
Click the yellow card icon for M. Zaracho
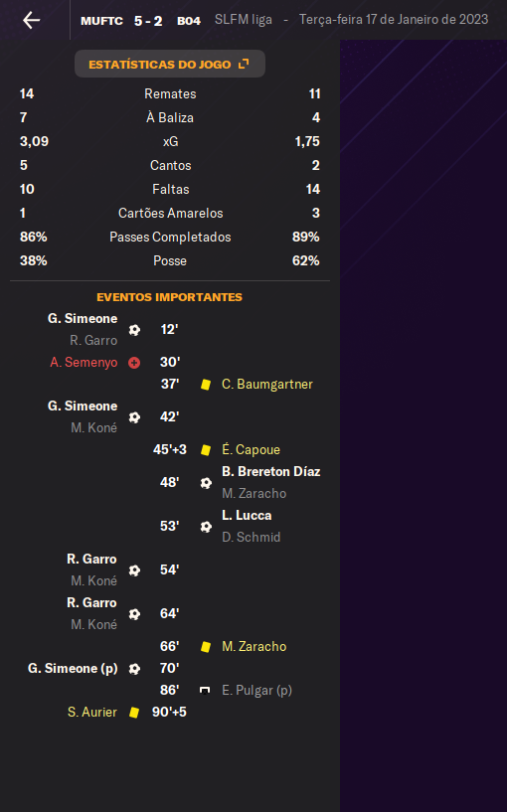pyautogui.click(x=206, y=646)
